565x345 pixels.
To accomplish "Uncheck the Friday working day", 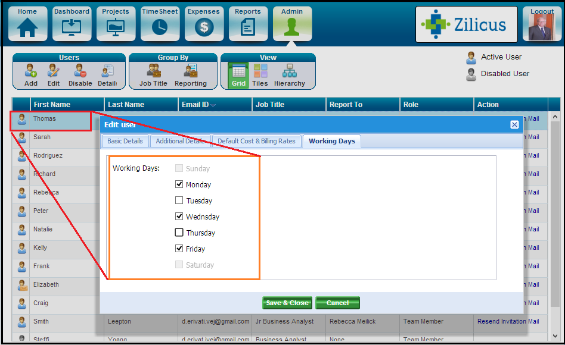I will pyautogui.click(x=179, y=249).
